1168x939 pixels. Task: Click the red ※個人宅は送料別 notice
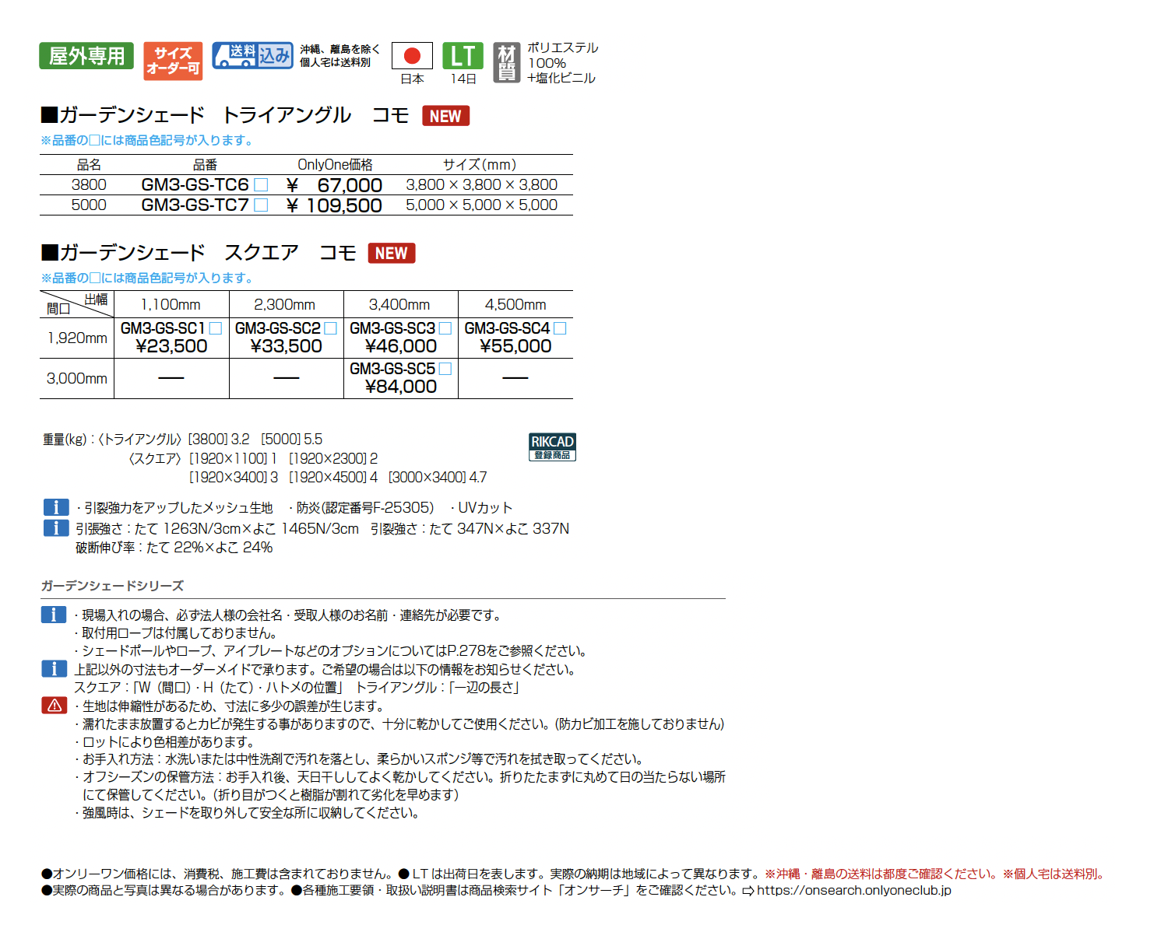tap(1055, 874)
